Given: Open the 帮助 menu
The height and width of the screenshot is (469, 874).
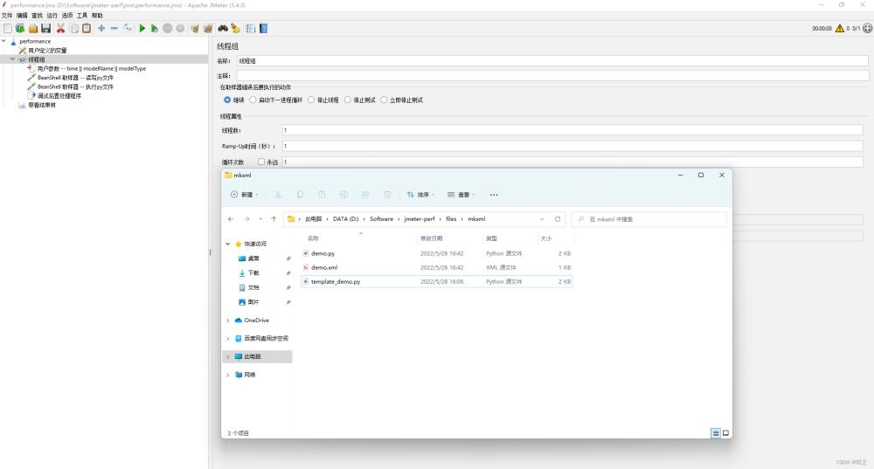Looking at the screenshot, I should coord(97,16).
